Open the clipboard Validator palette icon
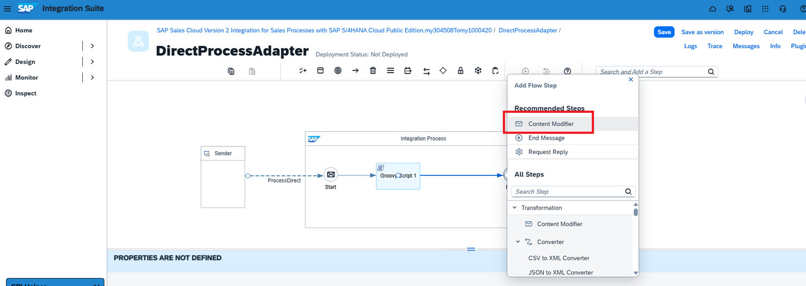The image size is (806, 286). point(495,71)
